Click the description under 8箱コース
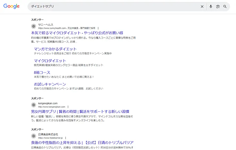This screenshot has height=150, width=236. click(x=64, y=77)
